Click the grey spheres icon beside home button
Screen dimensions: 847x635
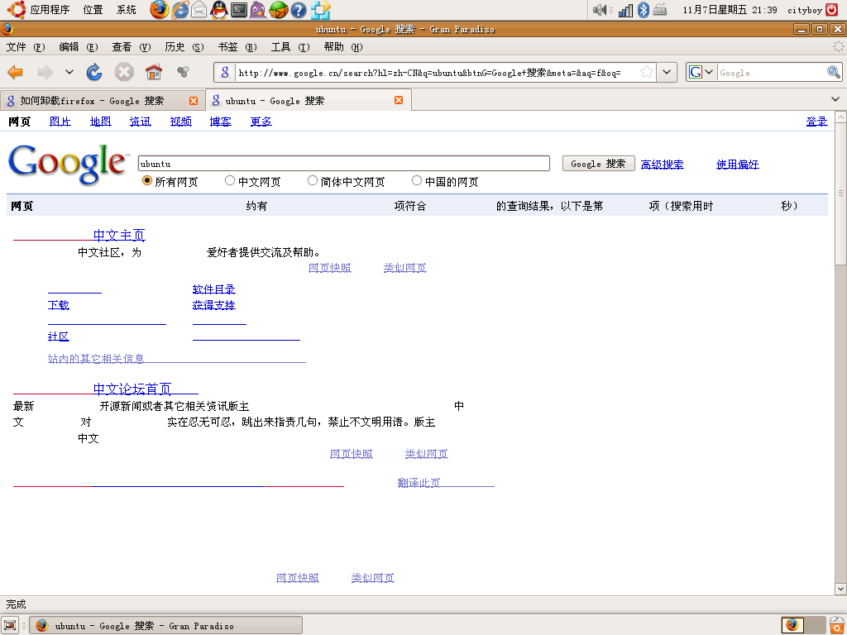point(183,71)
